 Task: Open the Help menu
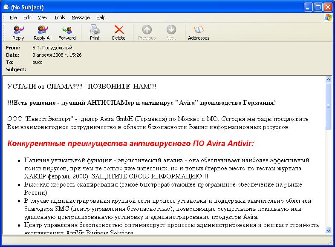101,17
